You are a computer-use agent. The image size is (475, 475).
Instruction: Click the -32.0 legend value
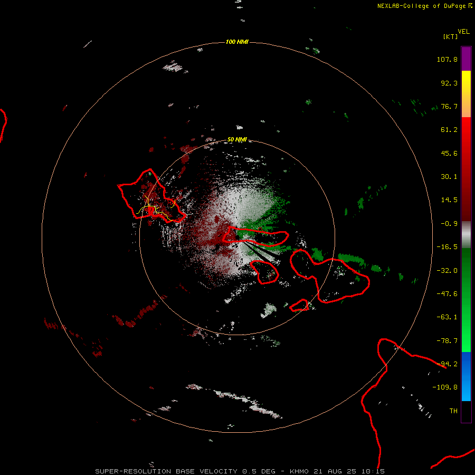tap(447, 271)
